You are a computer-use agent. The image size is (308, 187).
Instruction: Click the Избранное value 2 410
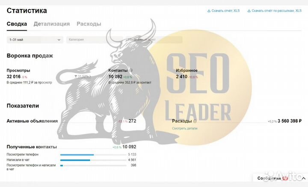pos(182,77)
